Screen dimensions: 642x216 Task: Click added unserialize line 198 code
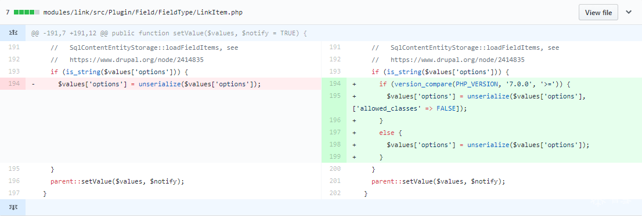[x=488, y=145]
